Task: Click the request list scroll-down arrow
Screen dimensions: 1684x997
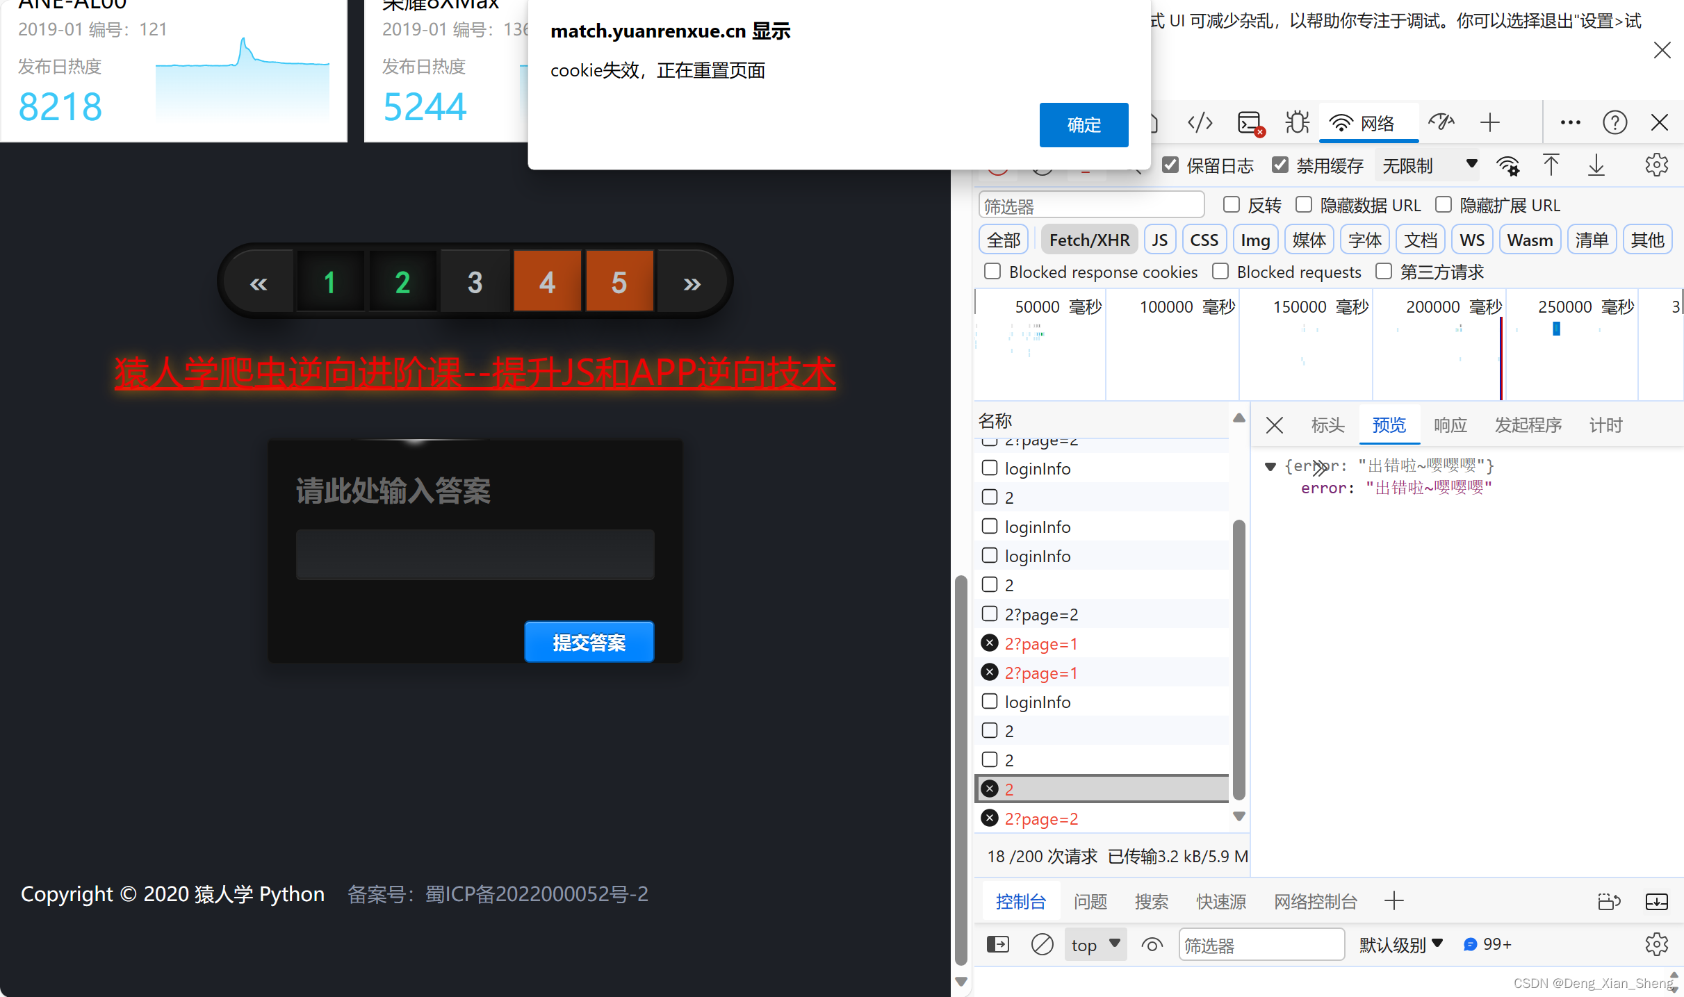Action: pos(1239,816)
